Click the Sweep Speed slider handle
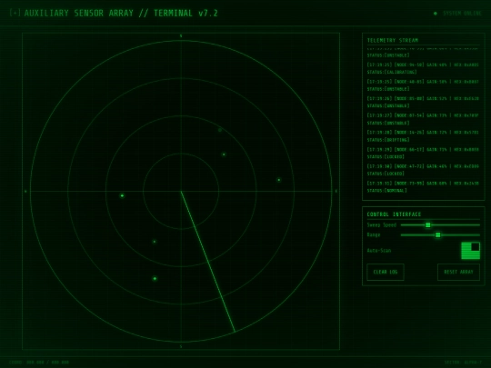This screenshot has height=368, width=491. coord(427,224)
